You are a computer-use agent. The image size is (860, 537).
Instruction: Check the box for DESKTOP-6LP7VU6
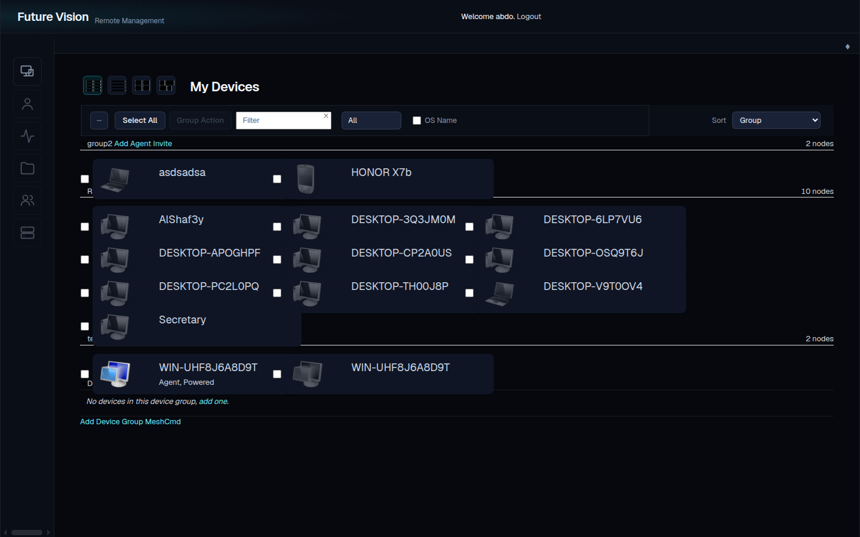point(469,227)
